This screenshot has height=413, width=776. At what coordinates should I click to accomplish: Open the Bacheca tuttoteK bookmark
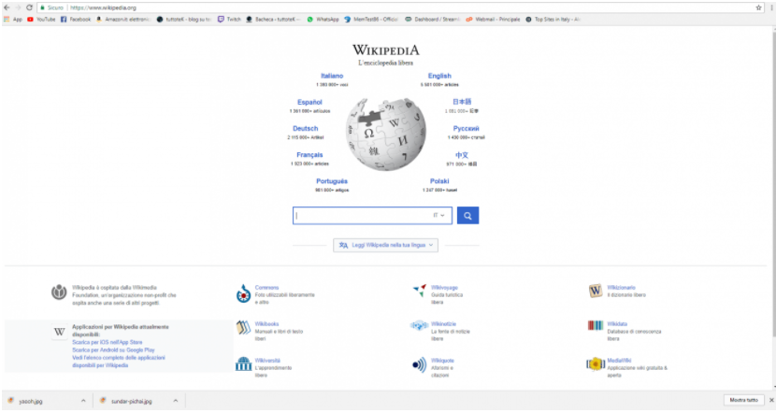(273, 20)
